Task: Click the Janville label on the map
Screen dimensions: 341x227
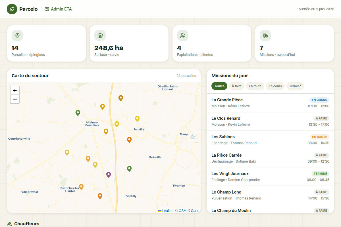Action: point(139,129)
